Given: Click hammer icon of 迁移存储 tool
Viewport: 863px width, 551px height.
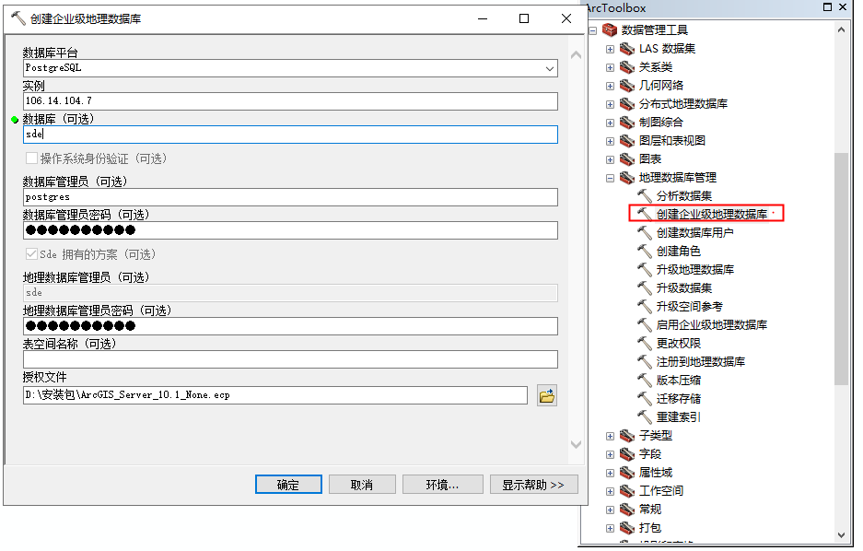Looking at the screenshot, I should pos(645,399).
